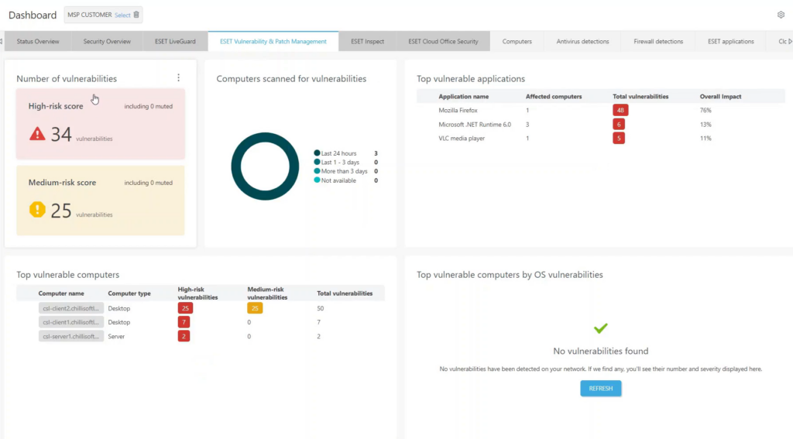Go to the Antivirus detections tab

coord(582,41)
